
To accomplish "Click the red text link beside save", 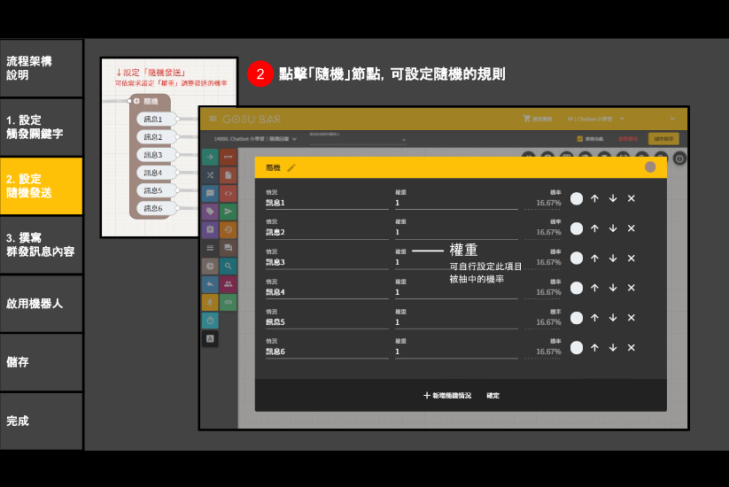I will (628, 139).
